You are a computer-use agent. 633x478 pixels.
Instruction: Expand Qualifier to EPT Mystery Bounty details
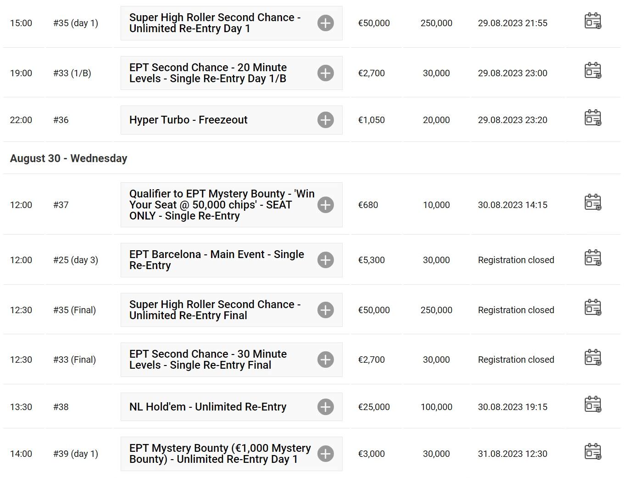[x=326, y=205]
